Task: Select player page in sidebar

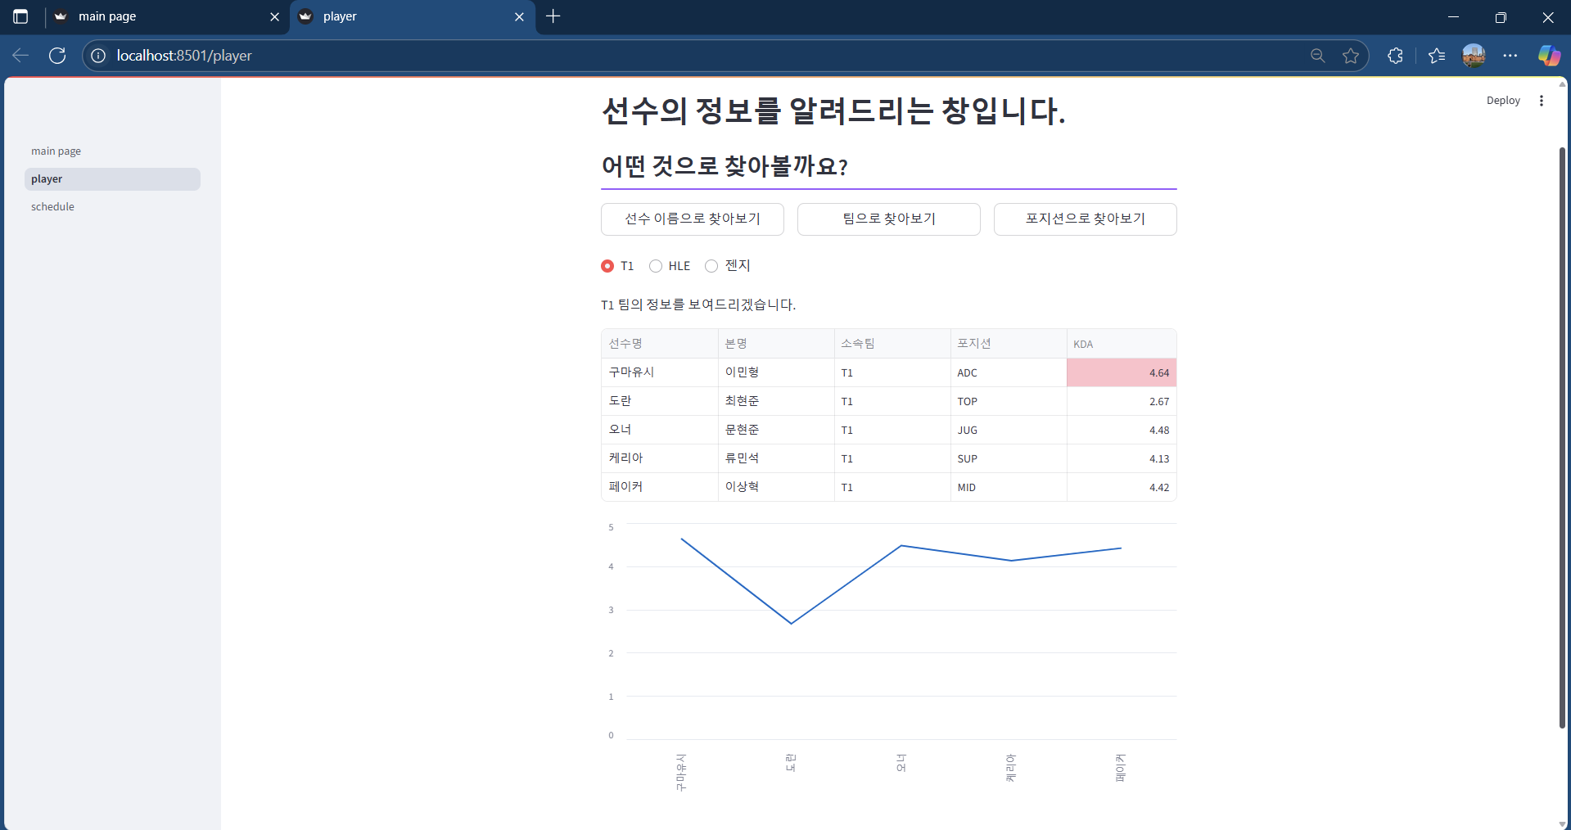Action: click(x=112, y=179)
